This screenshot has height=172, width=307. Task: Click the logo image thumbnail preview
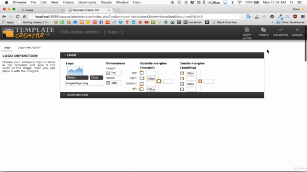click(75, 70)
